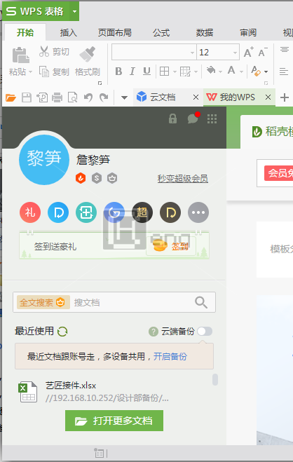Open messages chat bubble with red dot

pos(193,118)
